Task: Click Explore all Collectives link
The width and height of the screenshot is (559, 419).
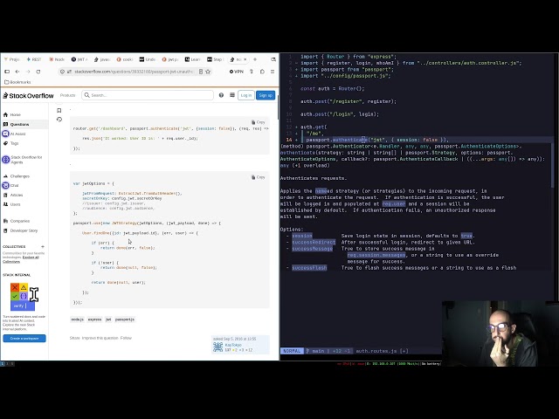Action: tap(21, 259)
